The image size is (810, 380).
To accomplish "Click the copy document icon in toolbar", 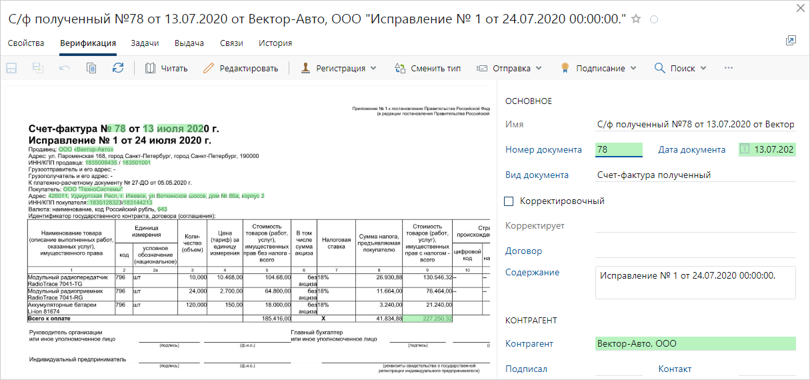I will pos(91,68).
